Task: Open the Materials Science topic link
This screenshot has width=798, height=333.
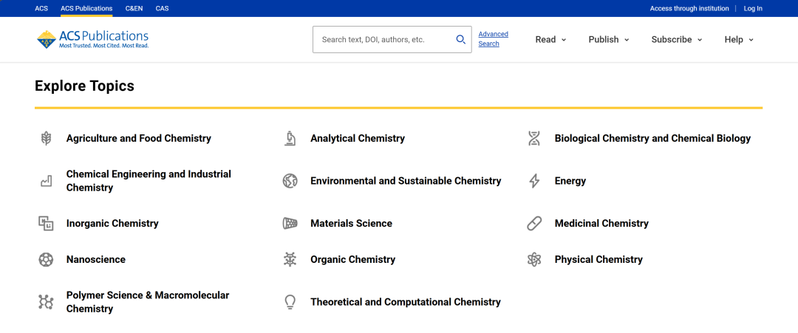Action: coord(351,224)
